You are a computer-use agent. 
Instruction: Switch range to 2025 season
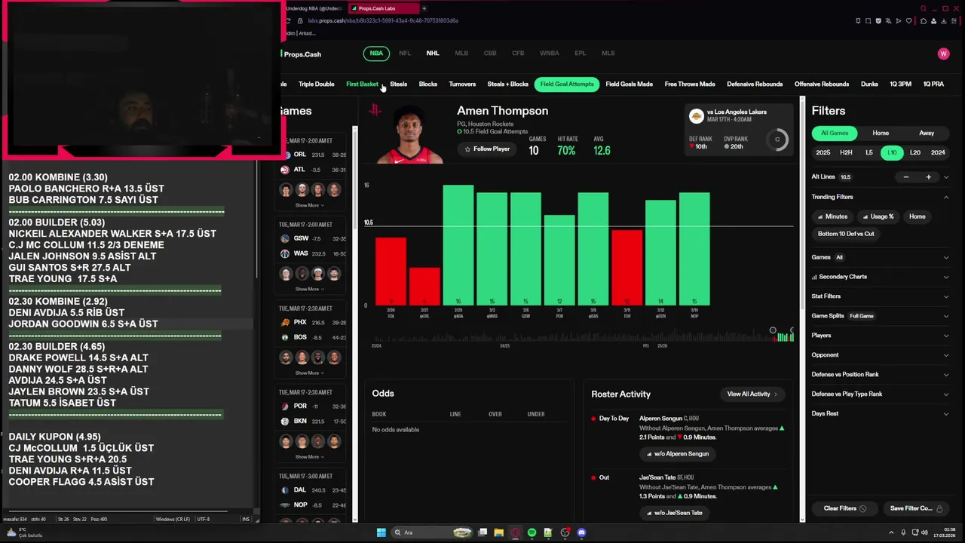(x=823, y=152)
